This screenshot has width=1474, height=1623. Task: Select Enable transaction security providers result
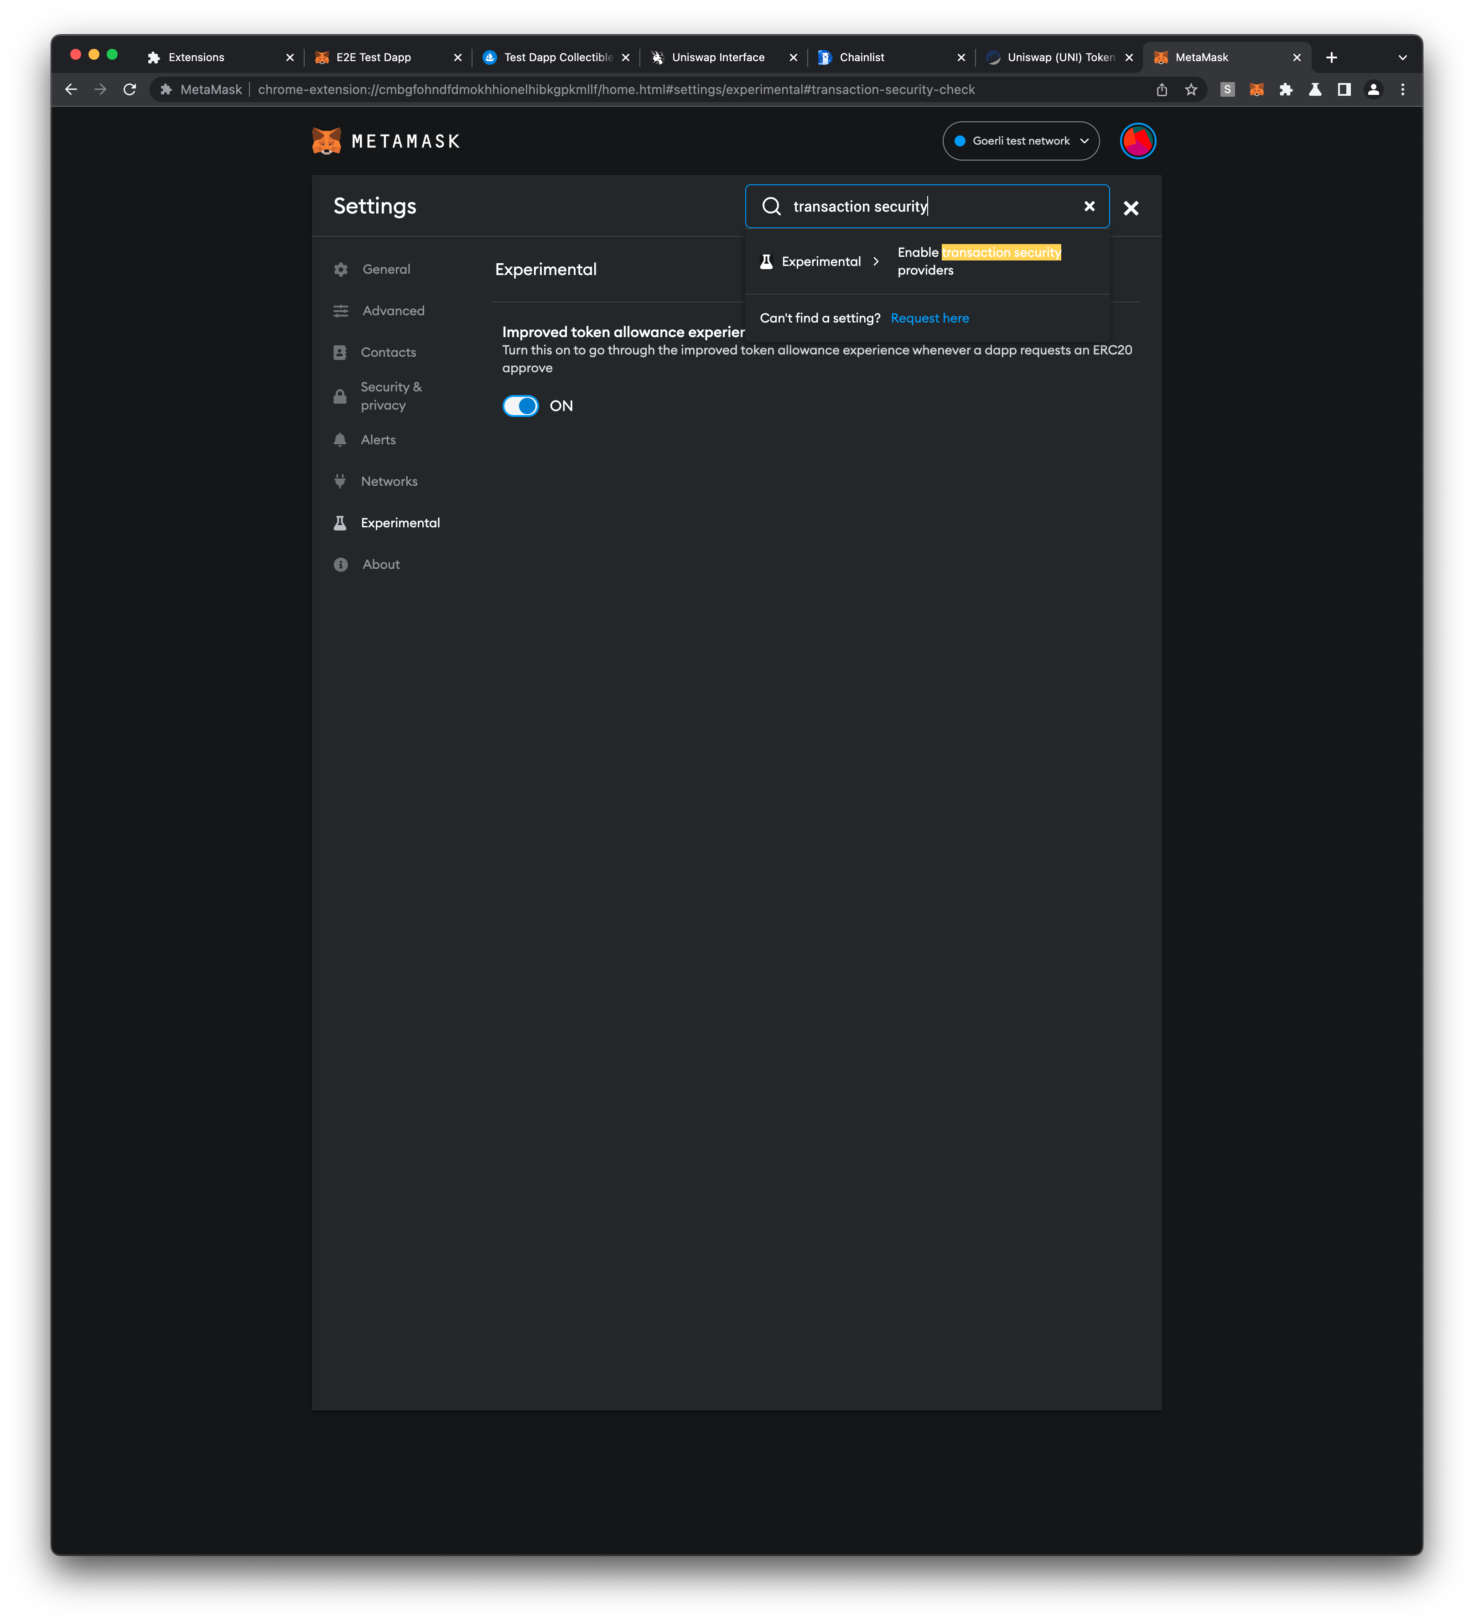[927, 262]
